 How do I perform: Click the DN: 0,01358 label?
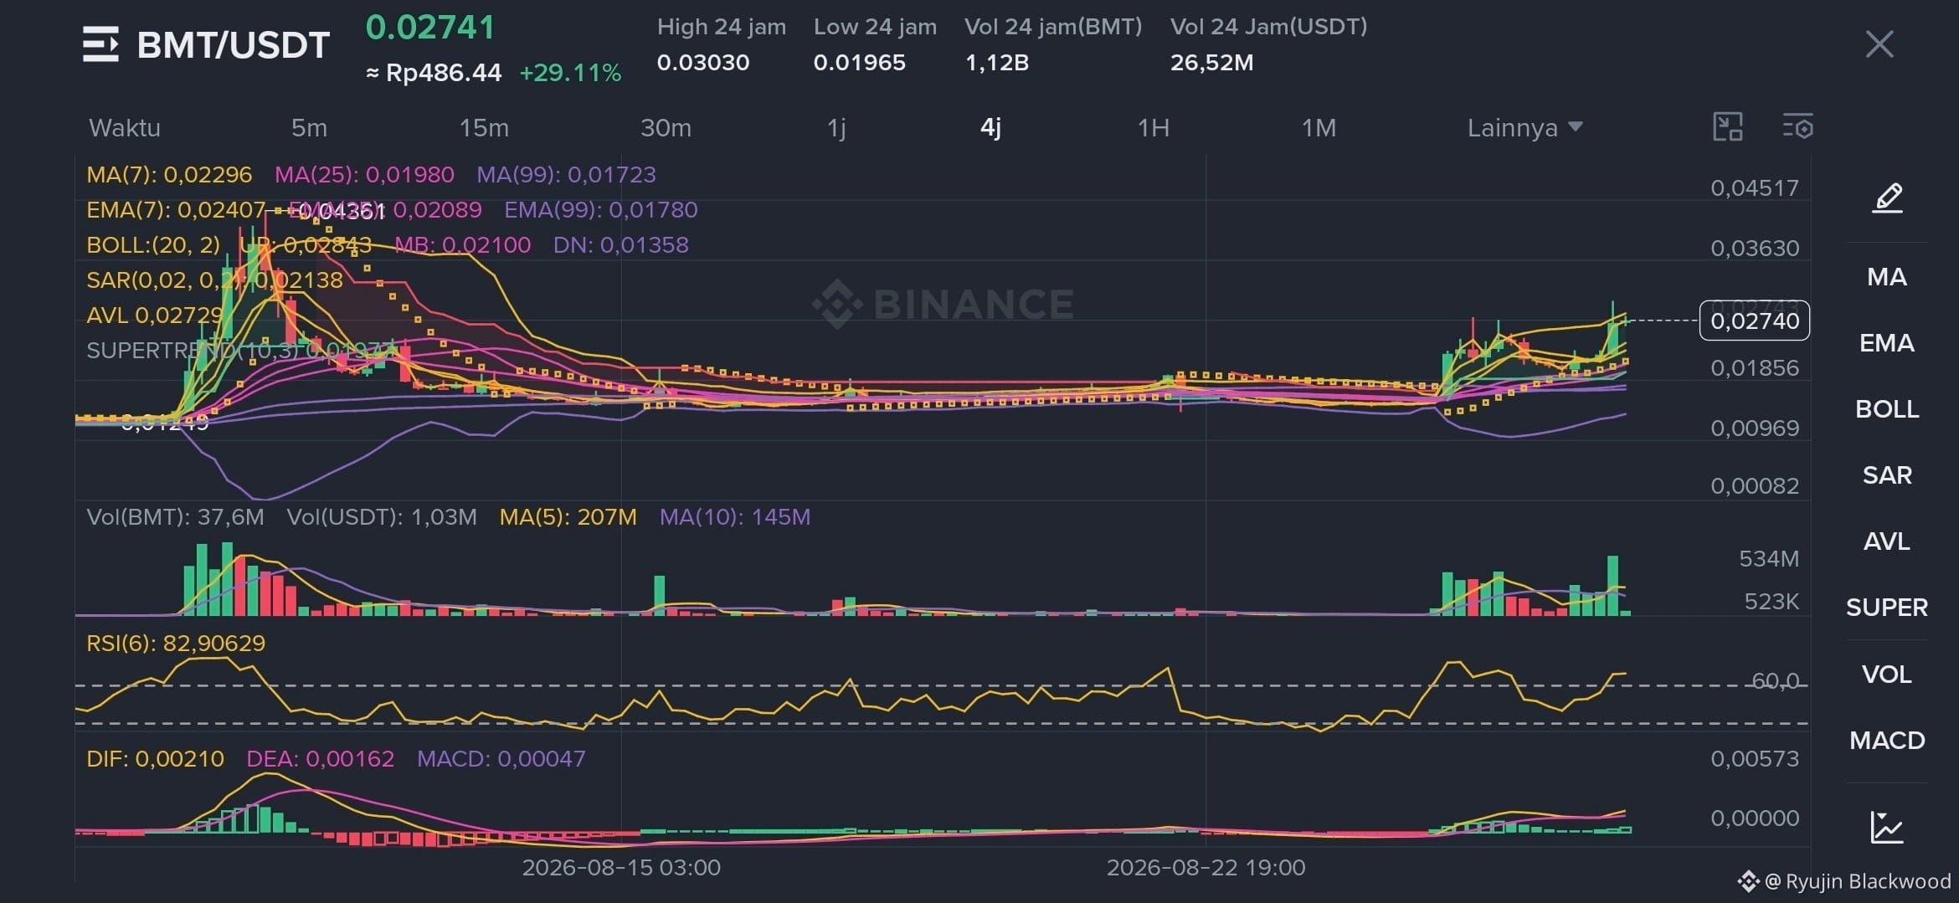click(x=620, y=245)
